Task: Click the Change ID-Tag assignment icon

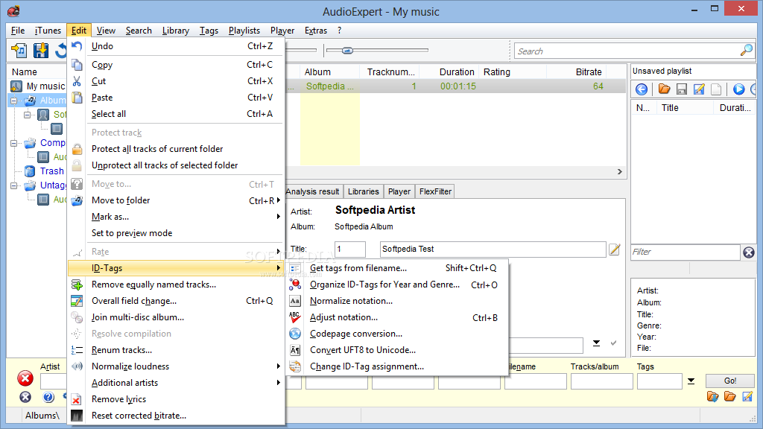Action: (x=295, y=366)
